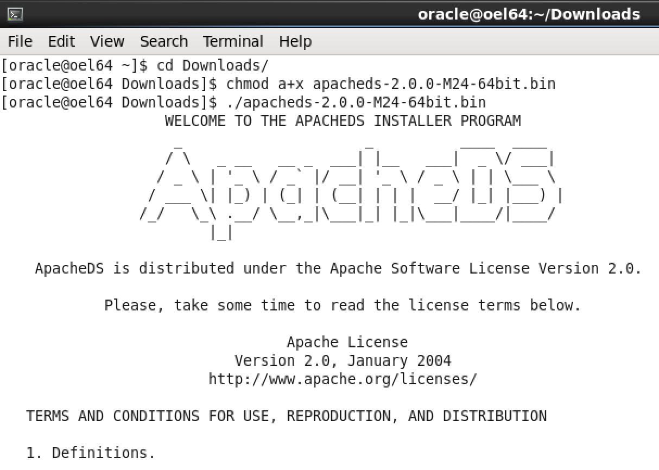
Task: Click 'Version 2.0, January 2004' text
Action: (343, 360)
